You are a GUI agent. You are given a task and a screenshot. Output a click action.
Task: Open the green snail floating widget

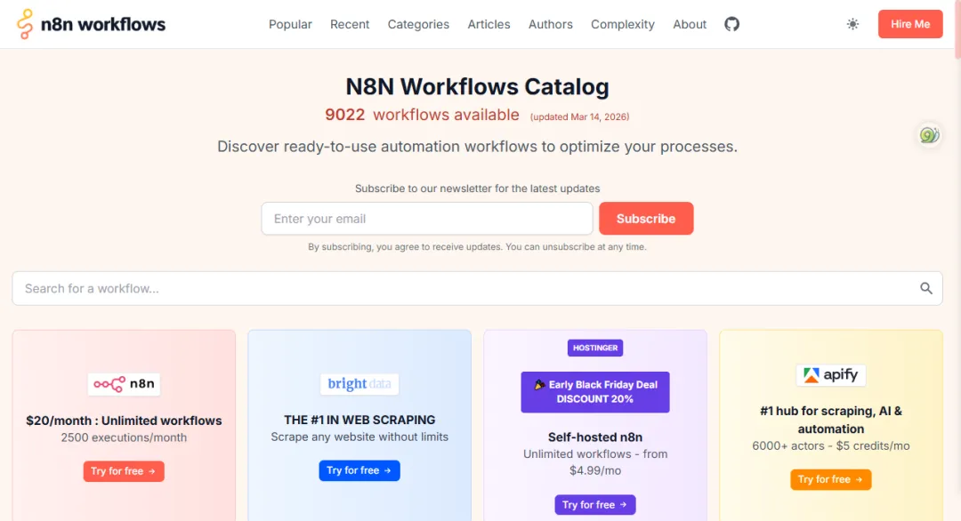click(x=929, y=134)
